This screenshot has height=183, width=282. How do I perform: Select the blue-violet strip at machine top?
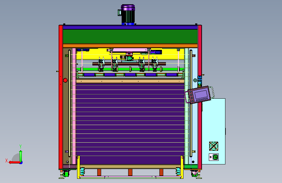130,28
